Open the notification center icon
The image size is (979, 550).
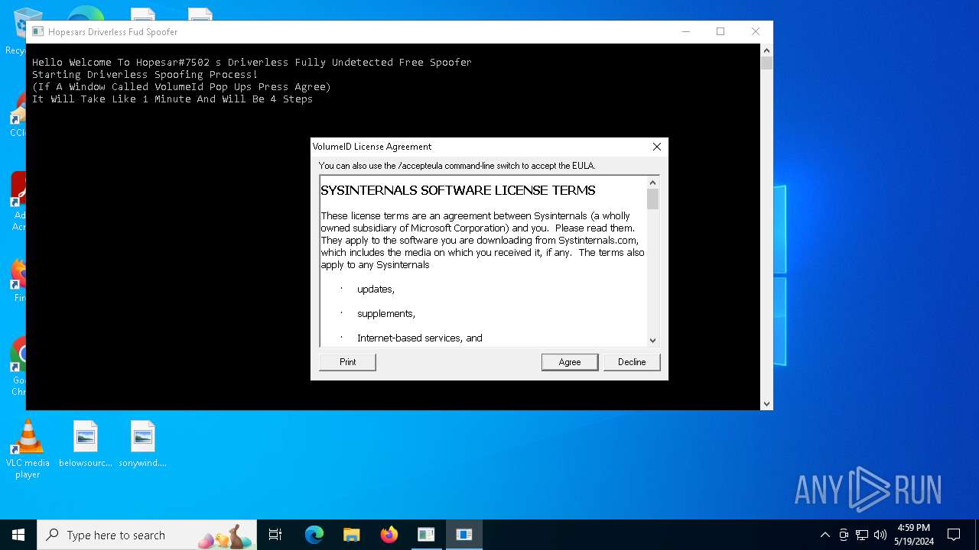(x=954, y=535)
